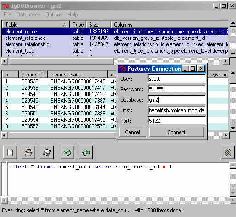Screen dimensions: 236x217
Task: Click the SQL editor scroll down arrow
Action: 233,193
